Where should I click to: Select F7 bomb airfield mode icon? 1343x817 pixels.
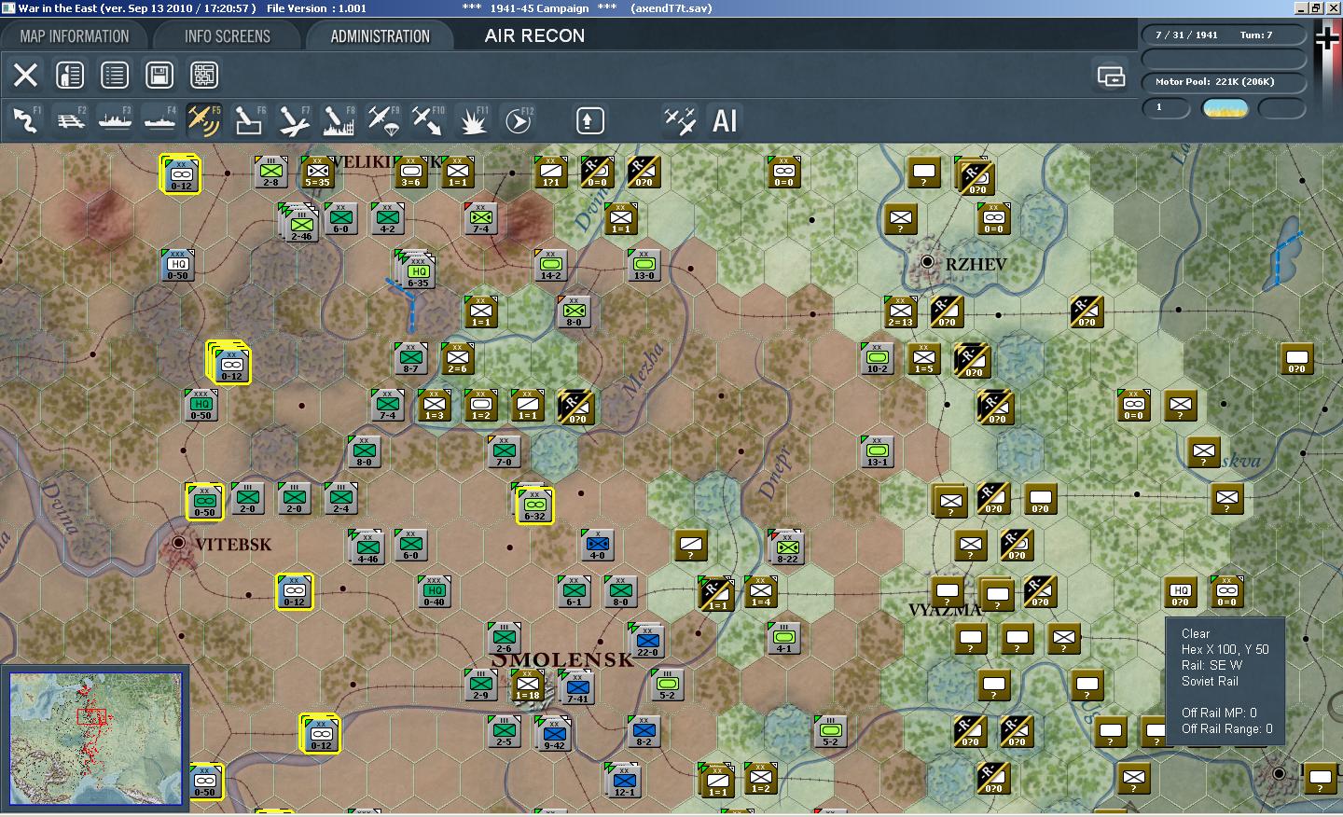(294, 120)
